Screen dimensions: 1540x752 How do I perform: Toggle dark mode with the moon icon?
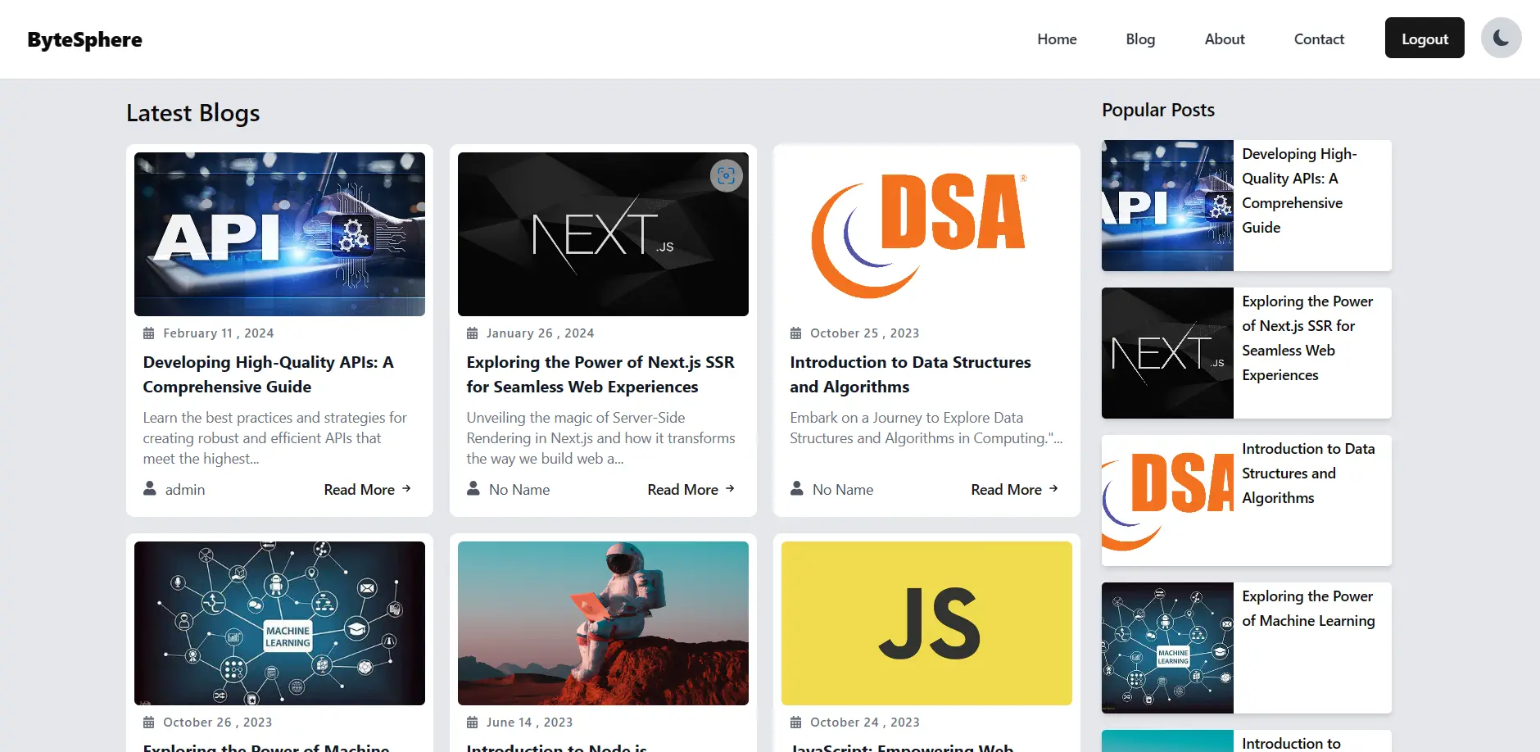tap(1501, 39)
